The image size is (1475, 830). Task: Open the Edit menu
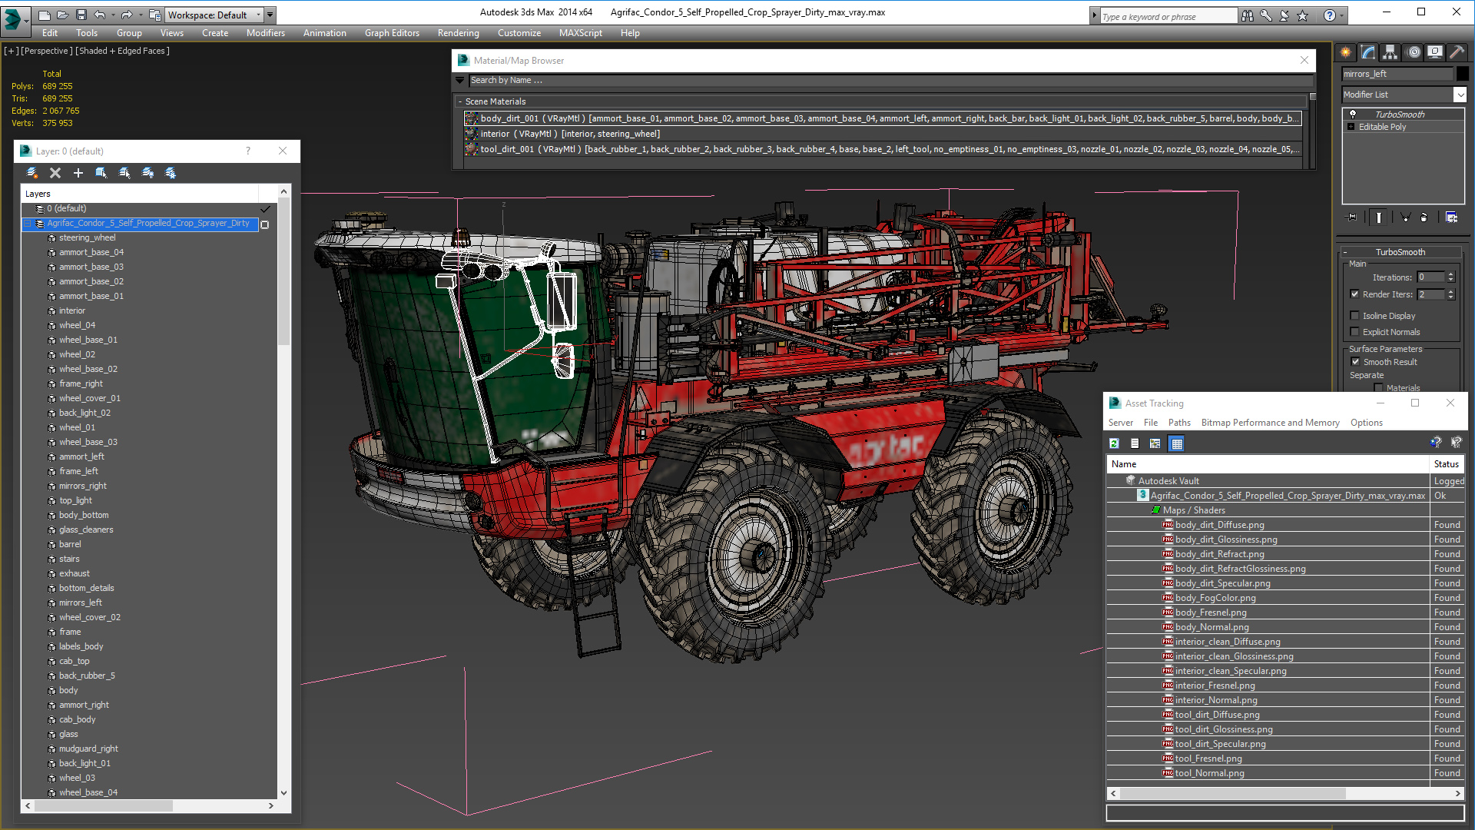point(50,33)
